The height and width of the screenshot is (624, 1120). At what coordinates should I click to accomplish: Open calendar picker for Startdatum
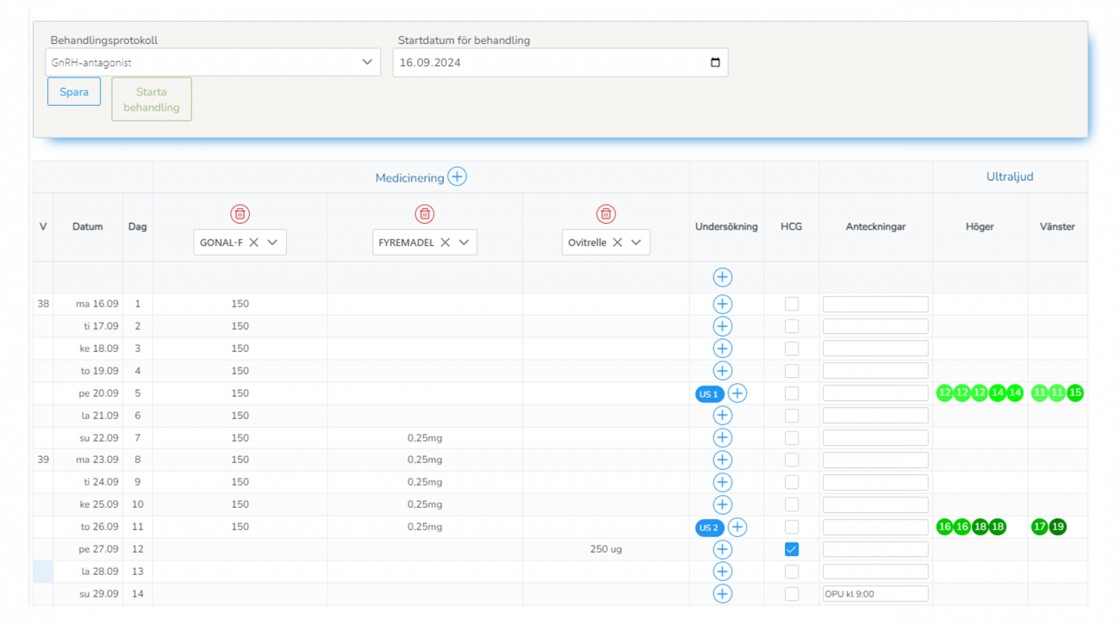point(715,63)
